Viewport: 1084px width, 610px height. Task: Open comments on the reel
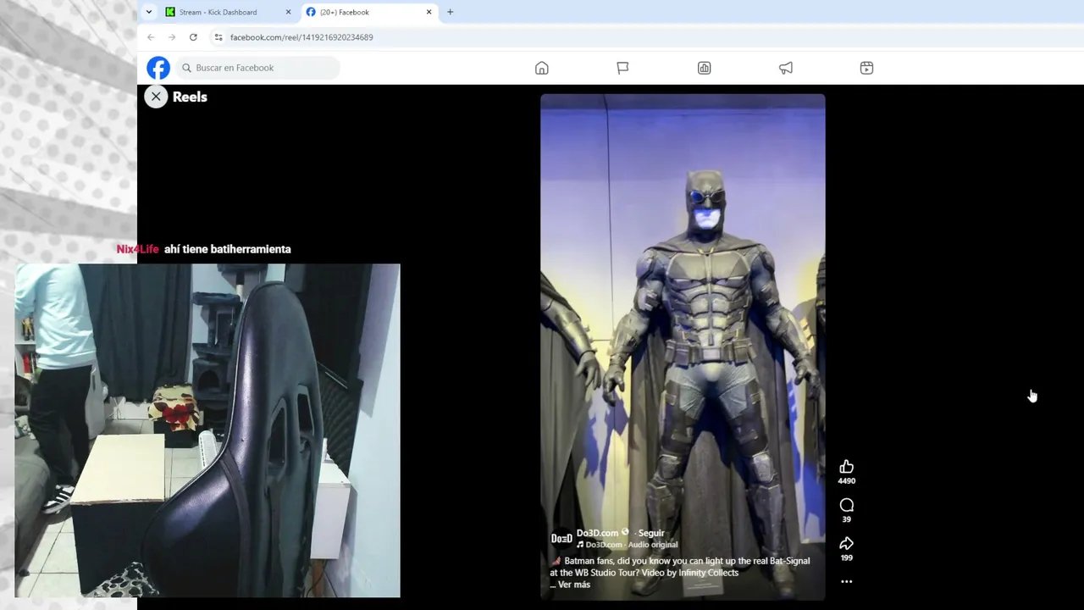click(846, 506)
